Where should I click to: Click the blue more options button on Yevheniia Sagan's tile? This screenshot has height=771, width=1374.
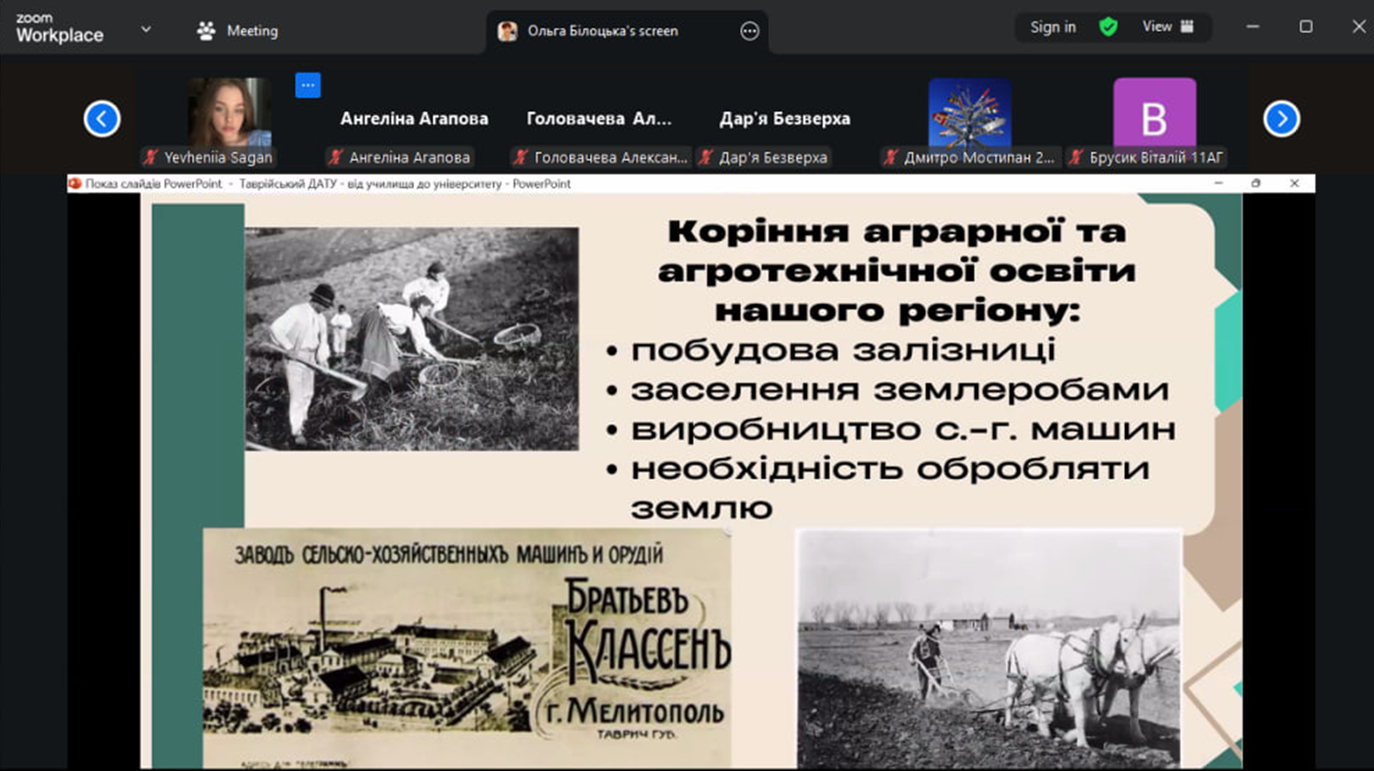[308, 85]
